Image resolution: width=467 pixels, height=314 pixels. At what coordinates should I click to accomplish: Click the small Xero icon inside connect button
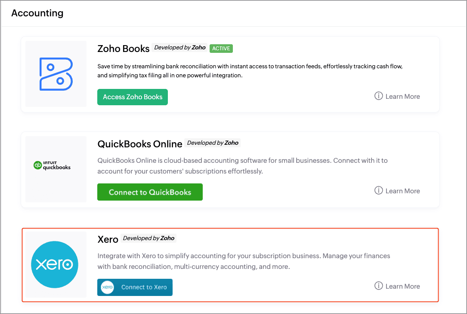coord(107,287)
